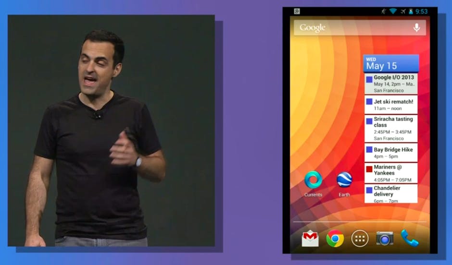Open the Gmail app in the dock
This screenshot has height=265, width=452.
310,238
